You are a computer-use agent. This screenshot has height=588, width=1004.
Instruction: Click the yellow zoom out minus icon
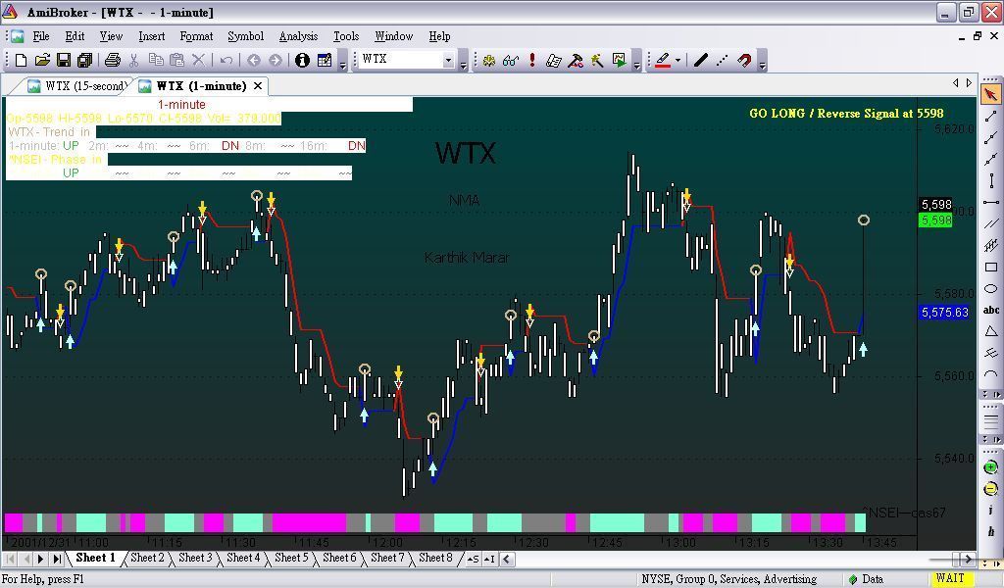(990, 489)
